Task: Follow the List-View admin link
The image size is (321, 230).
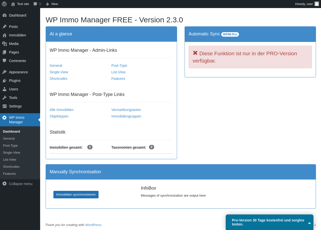Action: 118,72
